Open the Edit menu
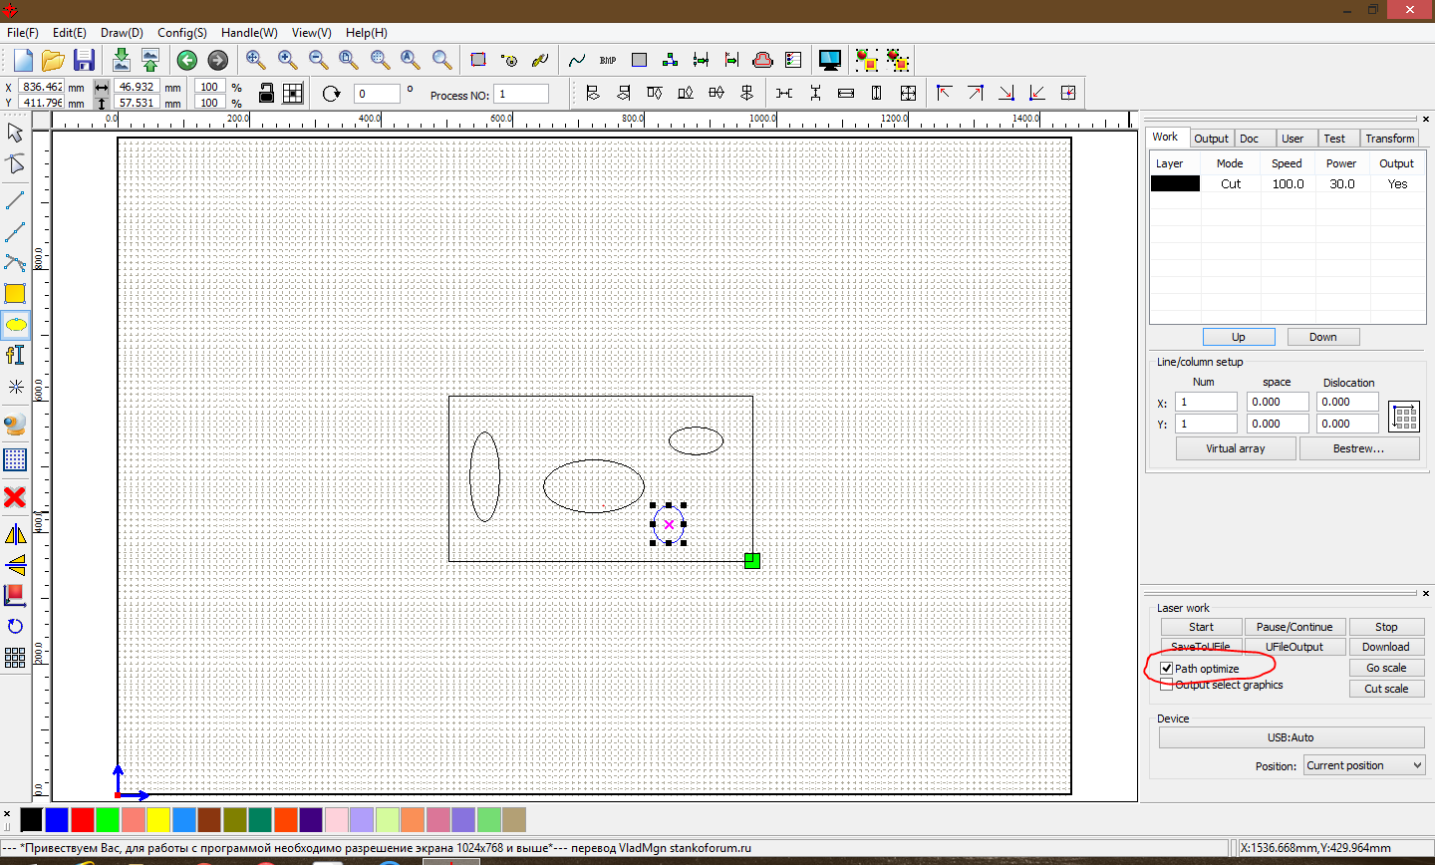The image size is (1435, 865). (x=70, y=33)
